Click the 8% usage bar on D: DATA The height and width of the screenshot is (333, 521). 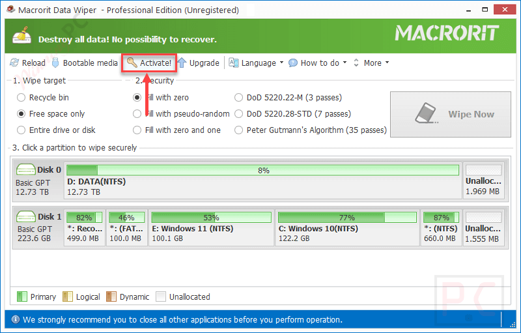263,171
